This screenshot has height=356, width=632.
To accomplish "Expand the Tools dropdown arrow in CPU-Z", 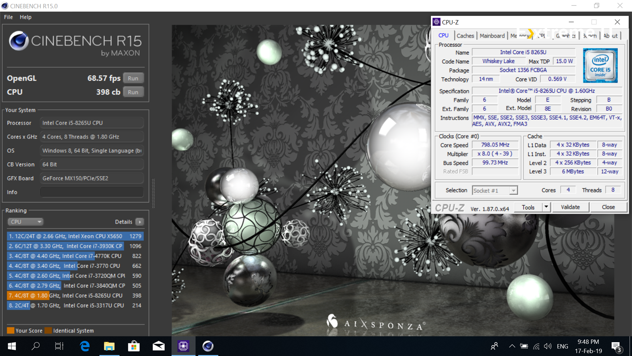I will click(546, 207).
